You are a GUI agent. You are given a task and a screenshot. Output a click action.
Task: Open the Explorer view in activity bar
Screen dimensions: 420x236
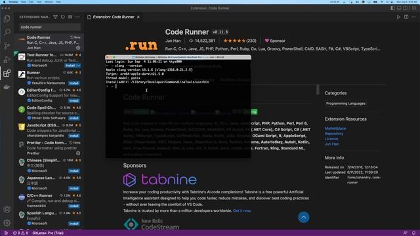(7, 18)
